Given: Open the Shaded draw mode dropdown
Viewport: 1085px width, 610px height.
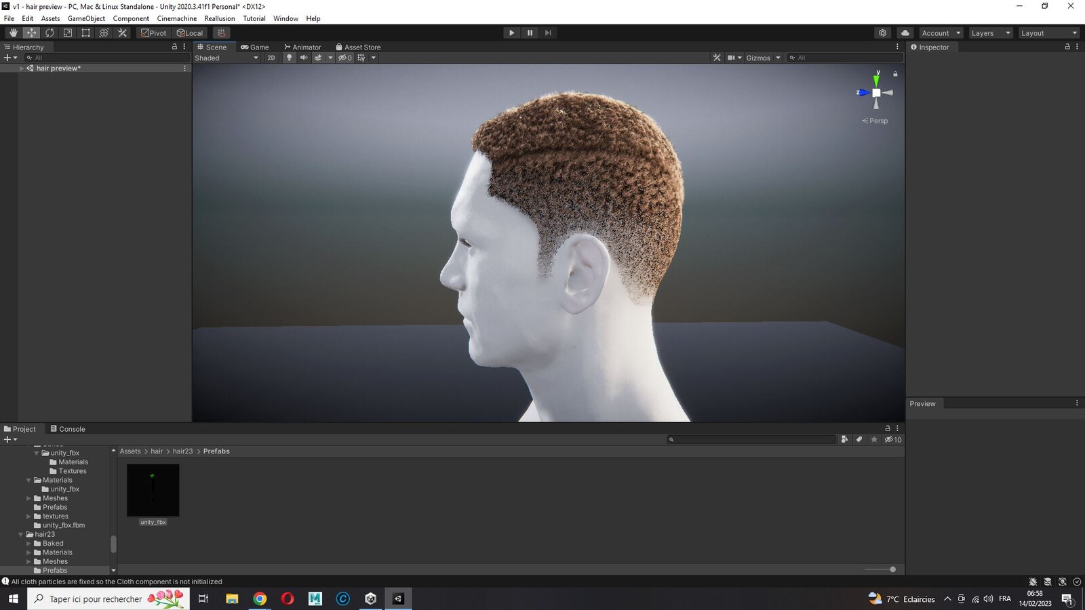Looking at the screenshot, I should [x=226, y=58].
